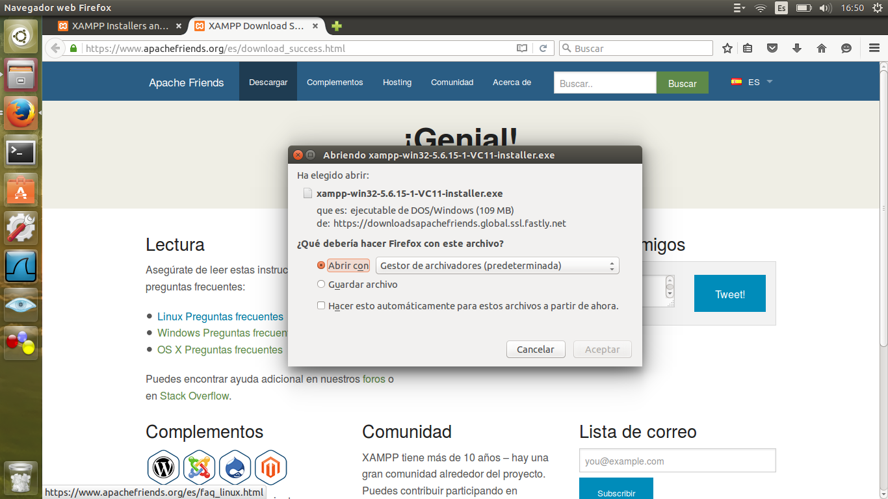
Task: Close the 'XAMPP Download S...' tab
Action: [x=316, y=26]
